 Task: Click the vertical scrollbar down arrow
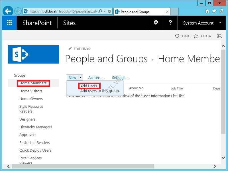click(x=223, y=158)
